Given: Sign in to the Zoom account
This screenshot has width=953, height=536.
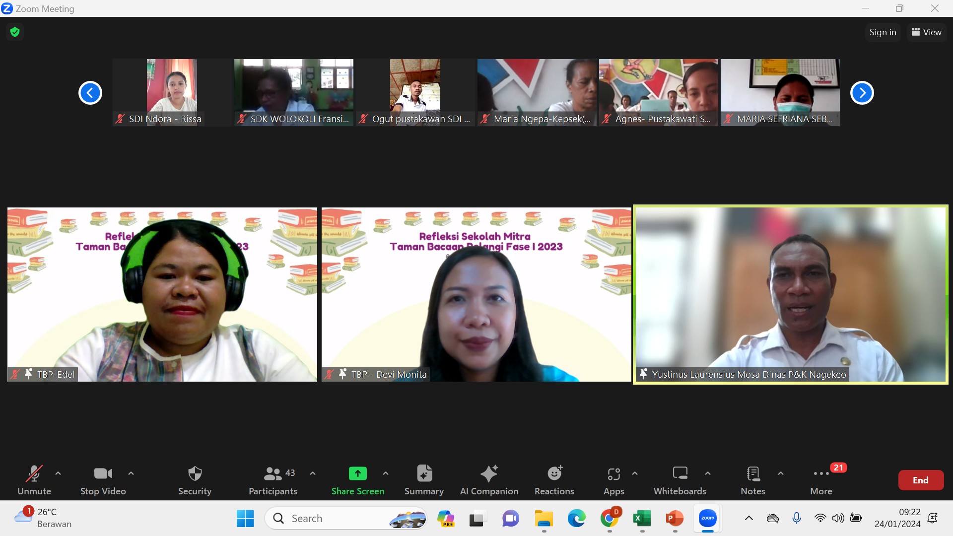Looking at the screenshot, I should pyautogui.click(x=883, y=32).
